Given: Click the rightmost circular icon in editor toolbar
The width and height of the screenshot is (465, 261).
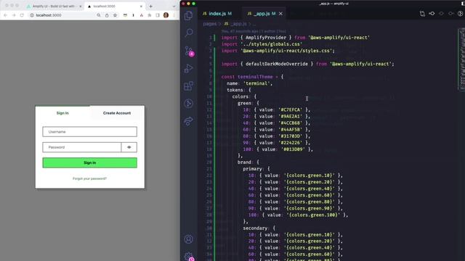Looking at the screenshot, I should 460,14.
